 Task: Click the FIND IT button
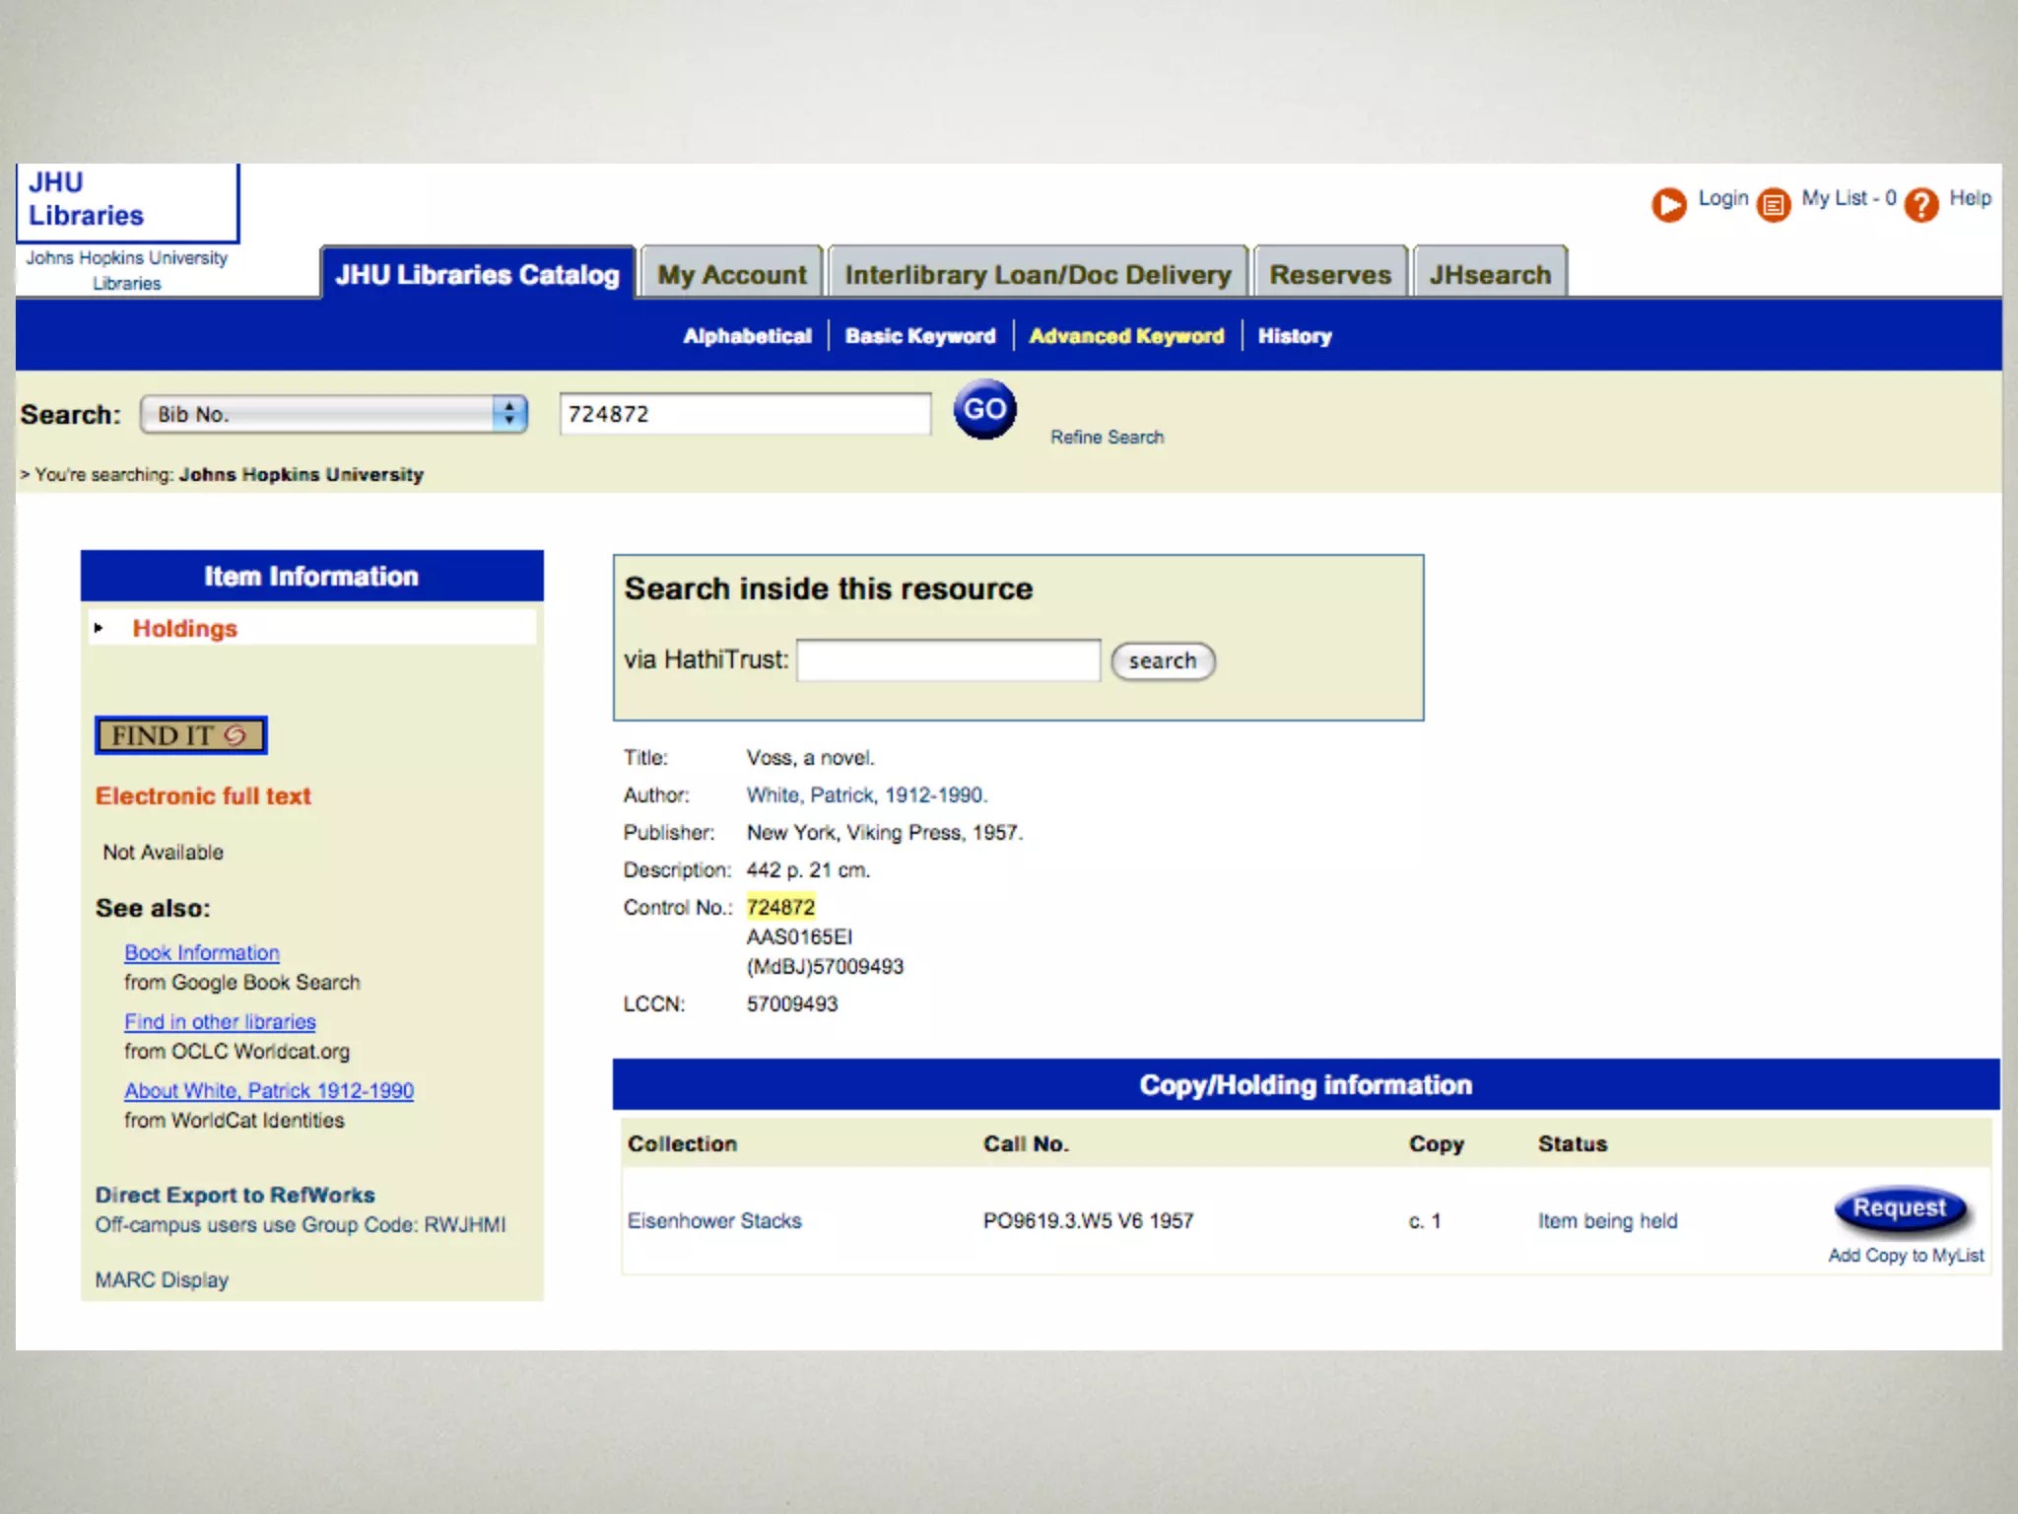coord(180,735)
